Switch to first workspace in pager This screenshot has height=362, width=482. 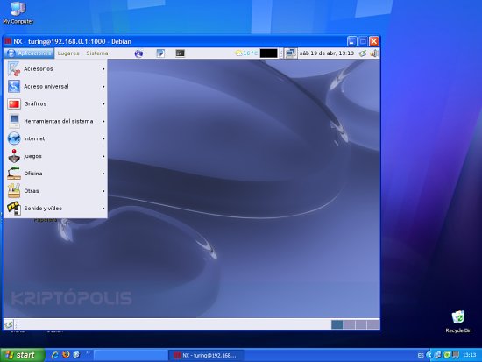[x=337, y=324]
